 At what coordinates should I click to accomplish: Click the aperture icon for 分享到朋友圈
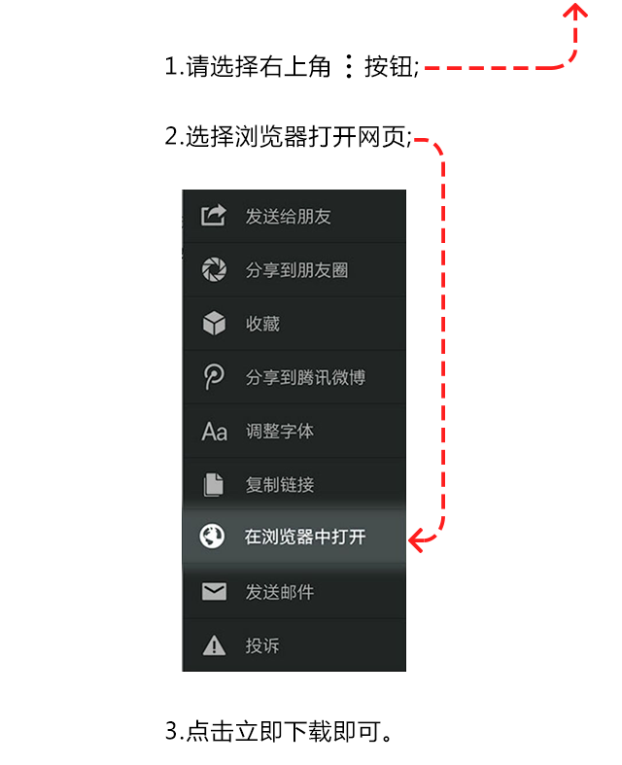pyautogui.click(x=214, y=269)
